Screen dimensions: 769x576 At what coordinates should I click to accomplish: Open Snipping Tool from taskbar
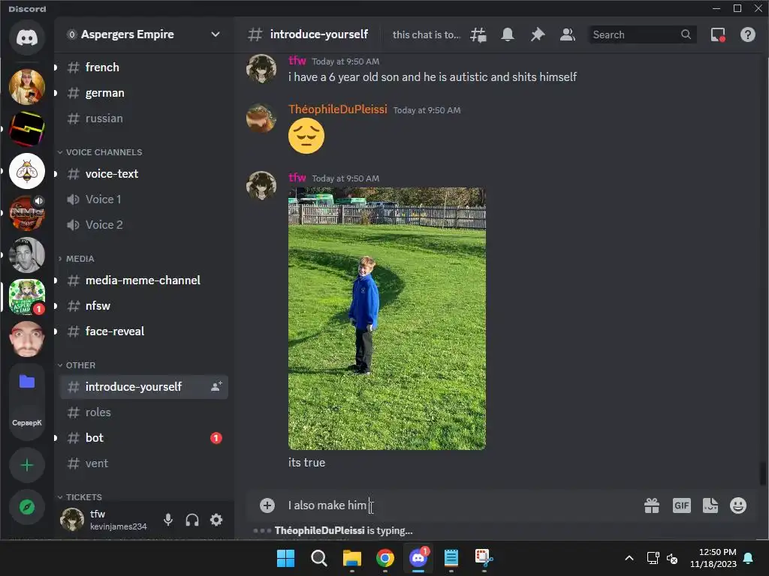pos(484,558)
